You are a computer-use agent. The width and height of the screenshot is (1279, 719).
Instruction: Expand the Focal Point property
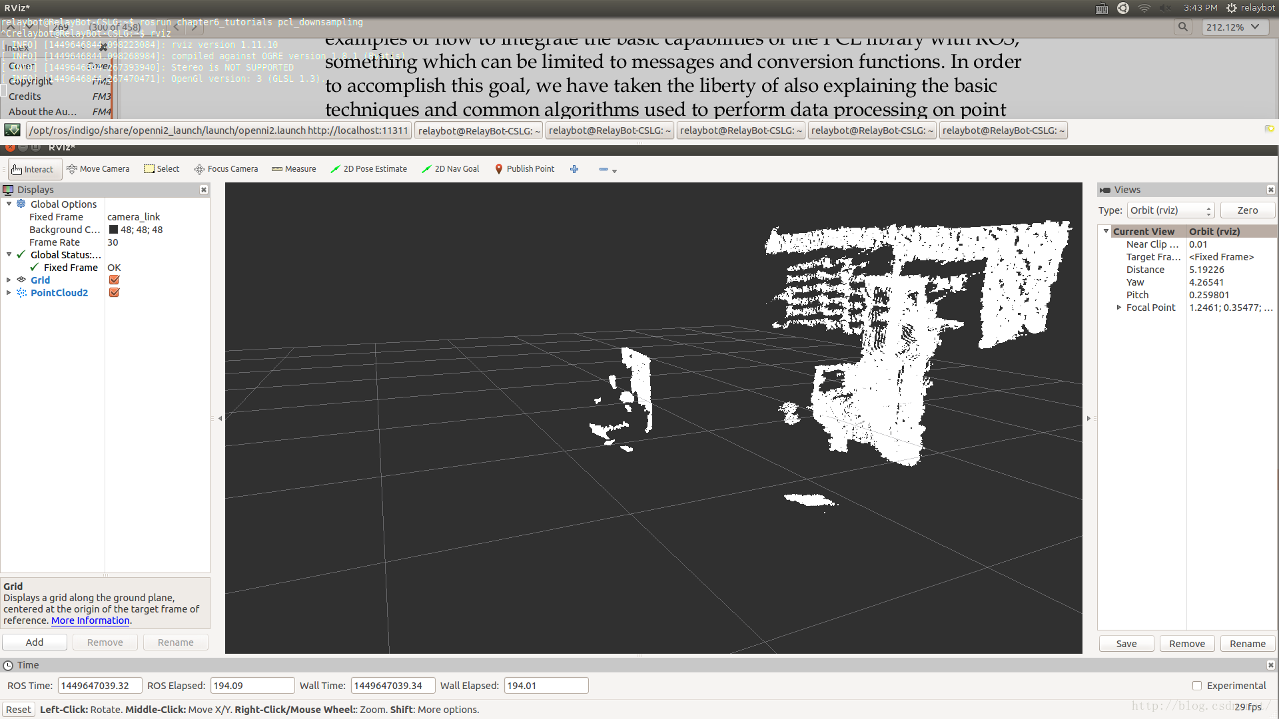1119,308
